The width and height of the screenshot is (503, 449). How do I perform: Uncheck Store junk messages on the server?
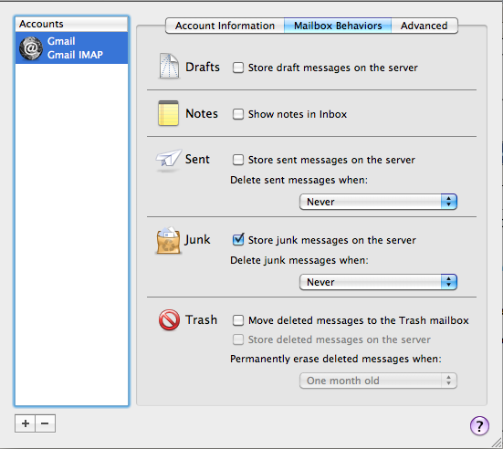(x=238, y=240)
